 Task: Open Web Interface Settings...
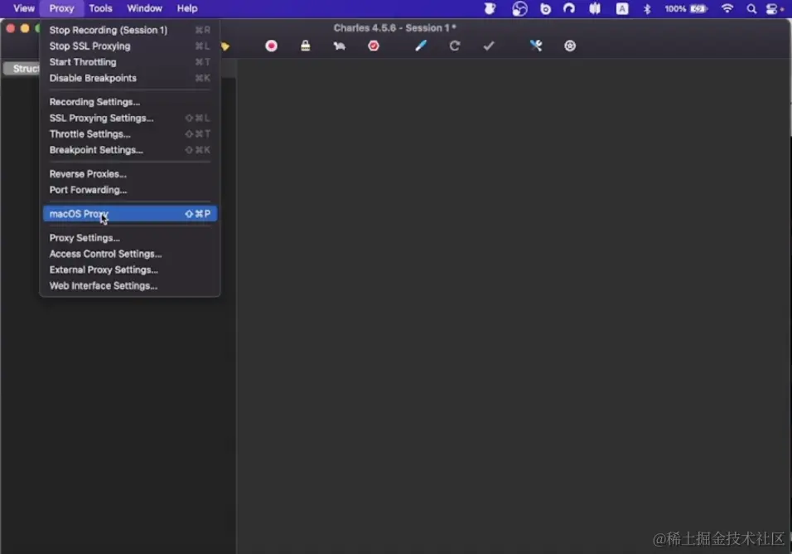(130, 285)
